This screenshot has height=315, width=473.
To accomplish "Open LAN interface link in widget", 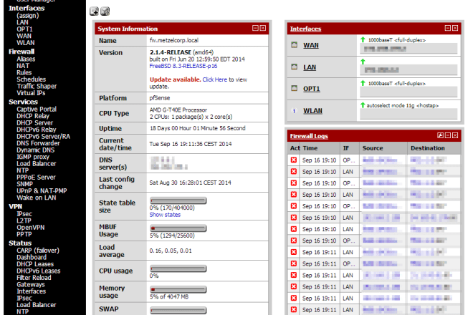I will [310, 67].
